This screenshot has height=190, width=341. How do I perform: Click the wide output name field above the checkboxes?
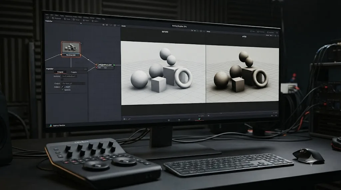click(x=74, y=83)
